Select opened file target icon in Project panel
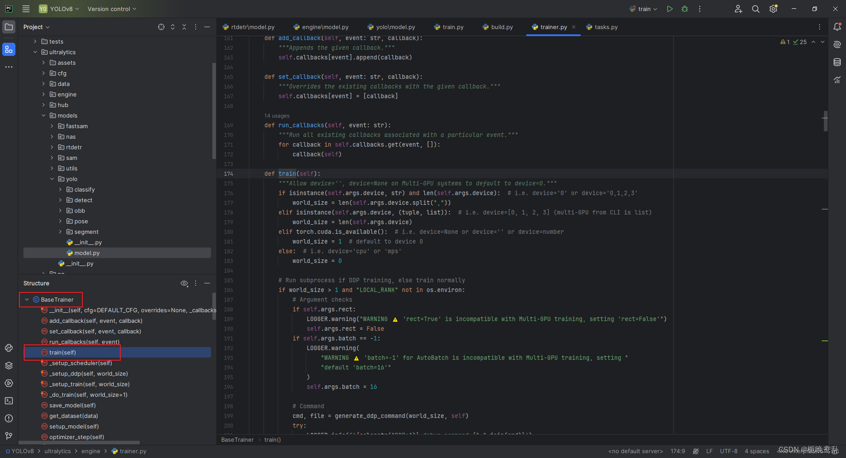The height and width of the screenshot is (458, 846). 161,27
